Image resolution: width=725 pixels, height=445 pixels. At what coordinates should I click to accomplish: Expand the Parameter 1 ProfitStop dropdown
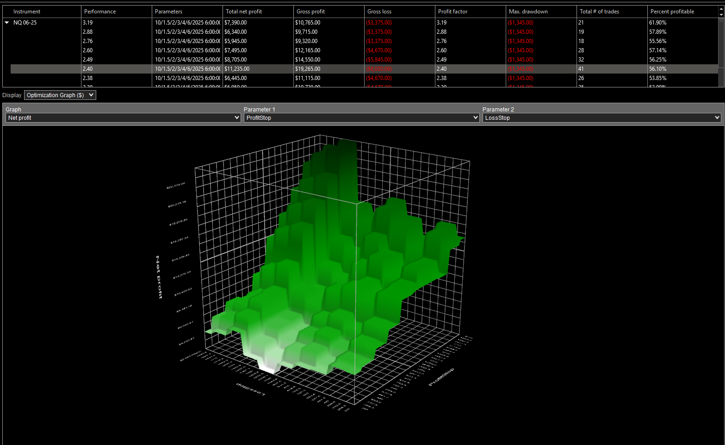pos(361,118)
